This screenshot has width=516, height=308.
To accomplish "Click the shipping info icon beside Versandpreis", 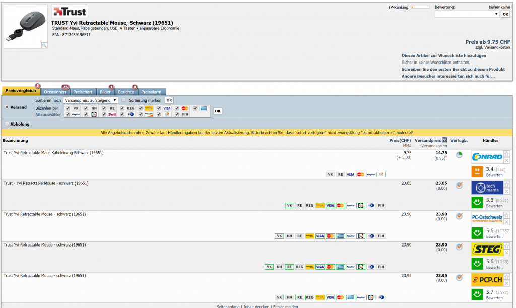I will (444, 140).
